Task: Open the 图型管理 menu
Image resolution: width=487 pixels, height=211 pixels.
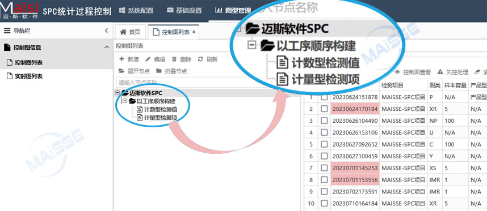Action: [x=233, y=11]
